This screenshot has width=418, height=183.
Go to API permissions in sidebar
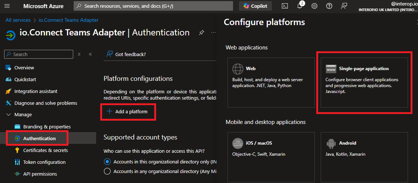pyautogui.click(x=40, y=174)
